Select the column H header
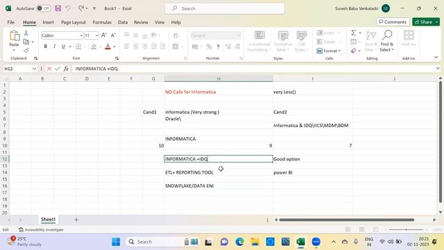Image resolution: width=444 pixels, height=250 pixels. click(x=219, y=78)
